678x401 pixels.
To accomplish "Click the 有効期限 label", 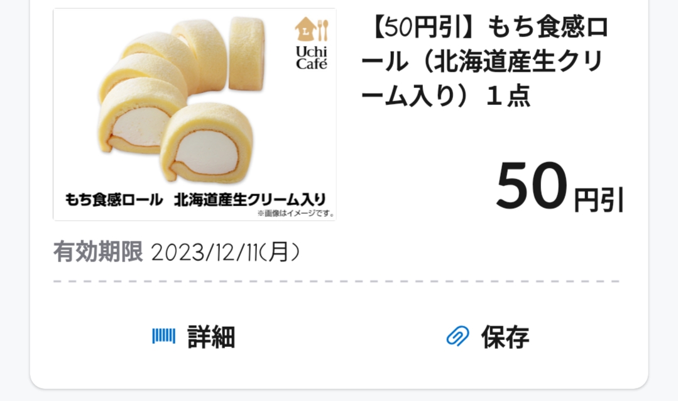I will click(98, 252).
